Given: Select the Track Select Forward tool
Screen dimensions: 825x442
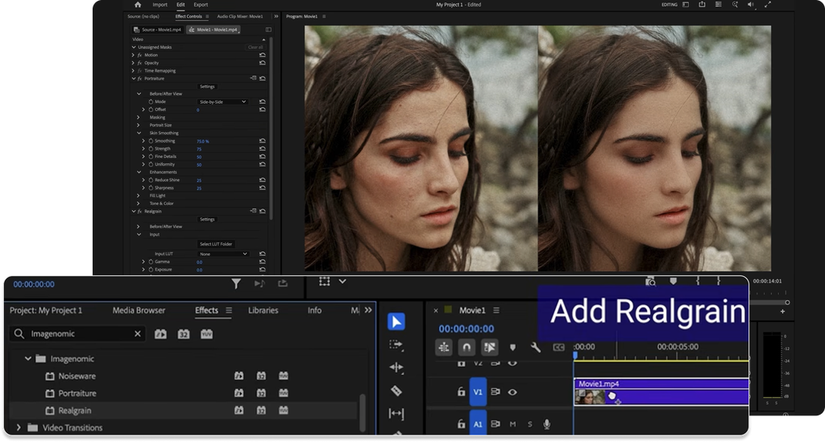Looking at the screenshot, I should point(396,345).
